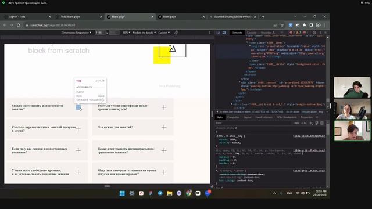Screen dimensions: 372x209
Task: Open the Dimensions: Responsive dropdown
Action: click(x=76, y=33)
